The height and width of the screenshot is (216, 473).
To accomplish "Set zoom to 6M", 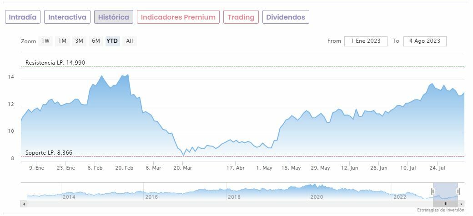I will pos(96,41).
